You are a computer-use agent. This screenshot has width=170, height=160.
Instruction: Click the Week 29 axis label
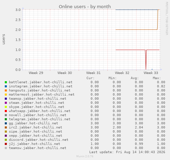[x=36, y=73]
